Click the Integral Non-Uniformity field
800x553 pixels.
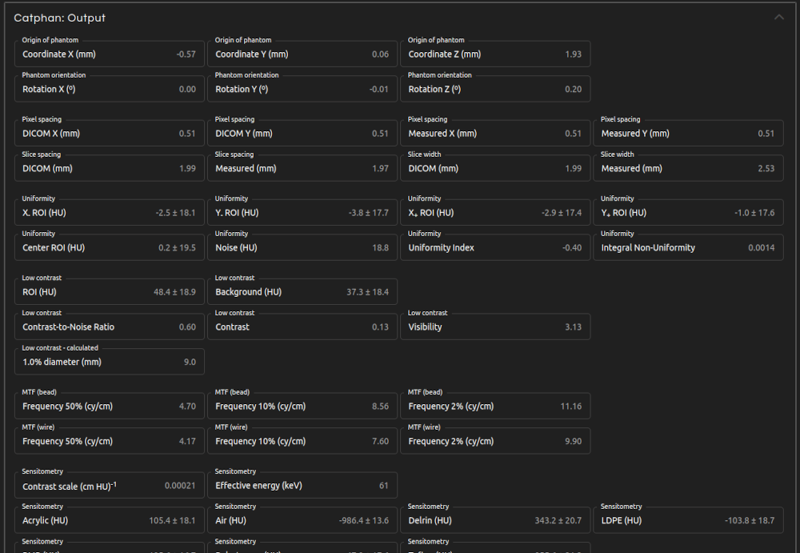click(688, 247)
